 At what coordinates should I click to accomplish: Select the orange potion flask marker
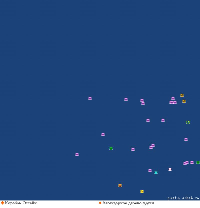coord(120,185)
